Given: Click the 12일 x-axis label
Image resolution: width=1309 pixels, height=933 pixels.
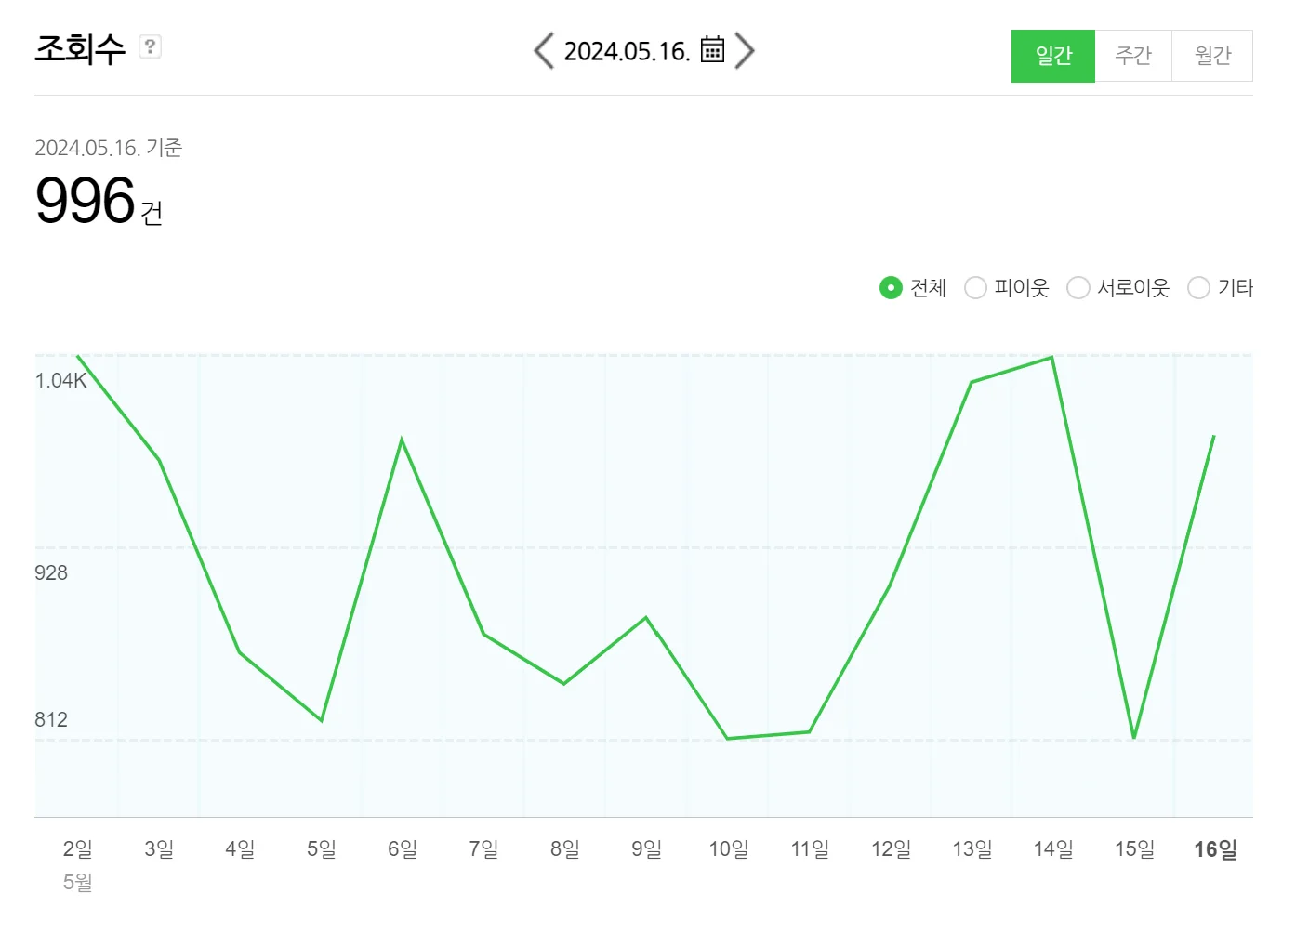Looking at the screenshot, I should (891, 848).
